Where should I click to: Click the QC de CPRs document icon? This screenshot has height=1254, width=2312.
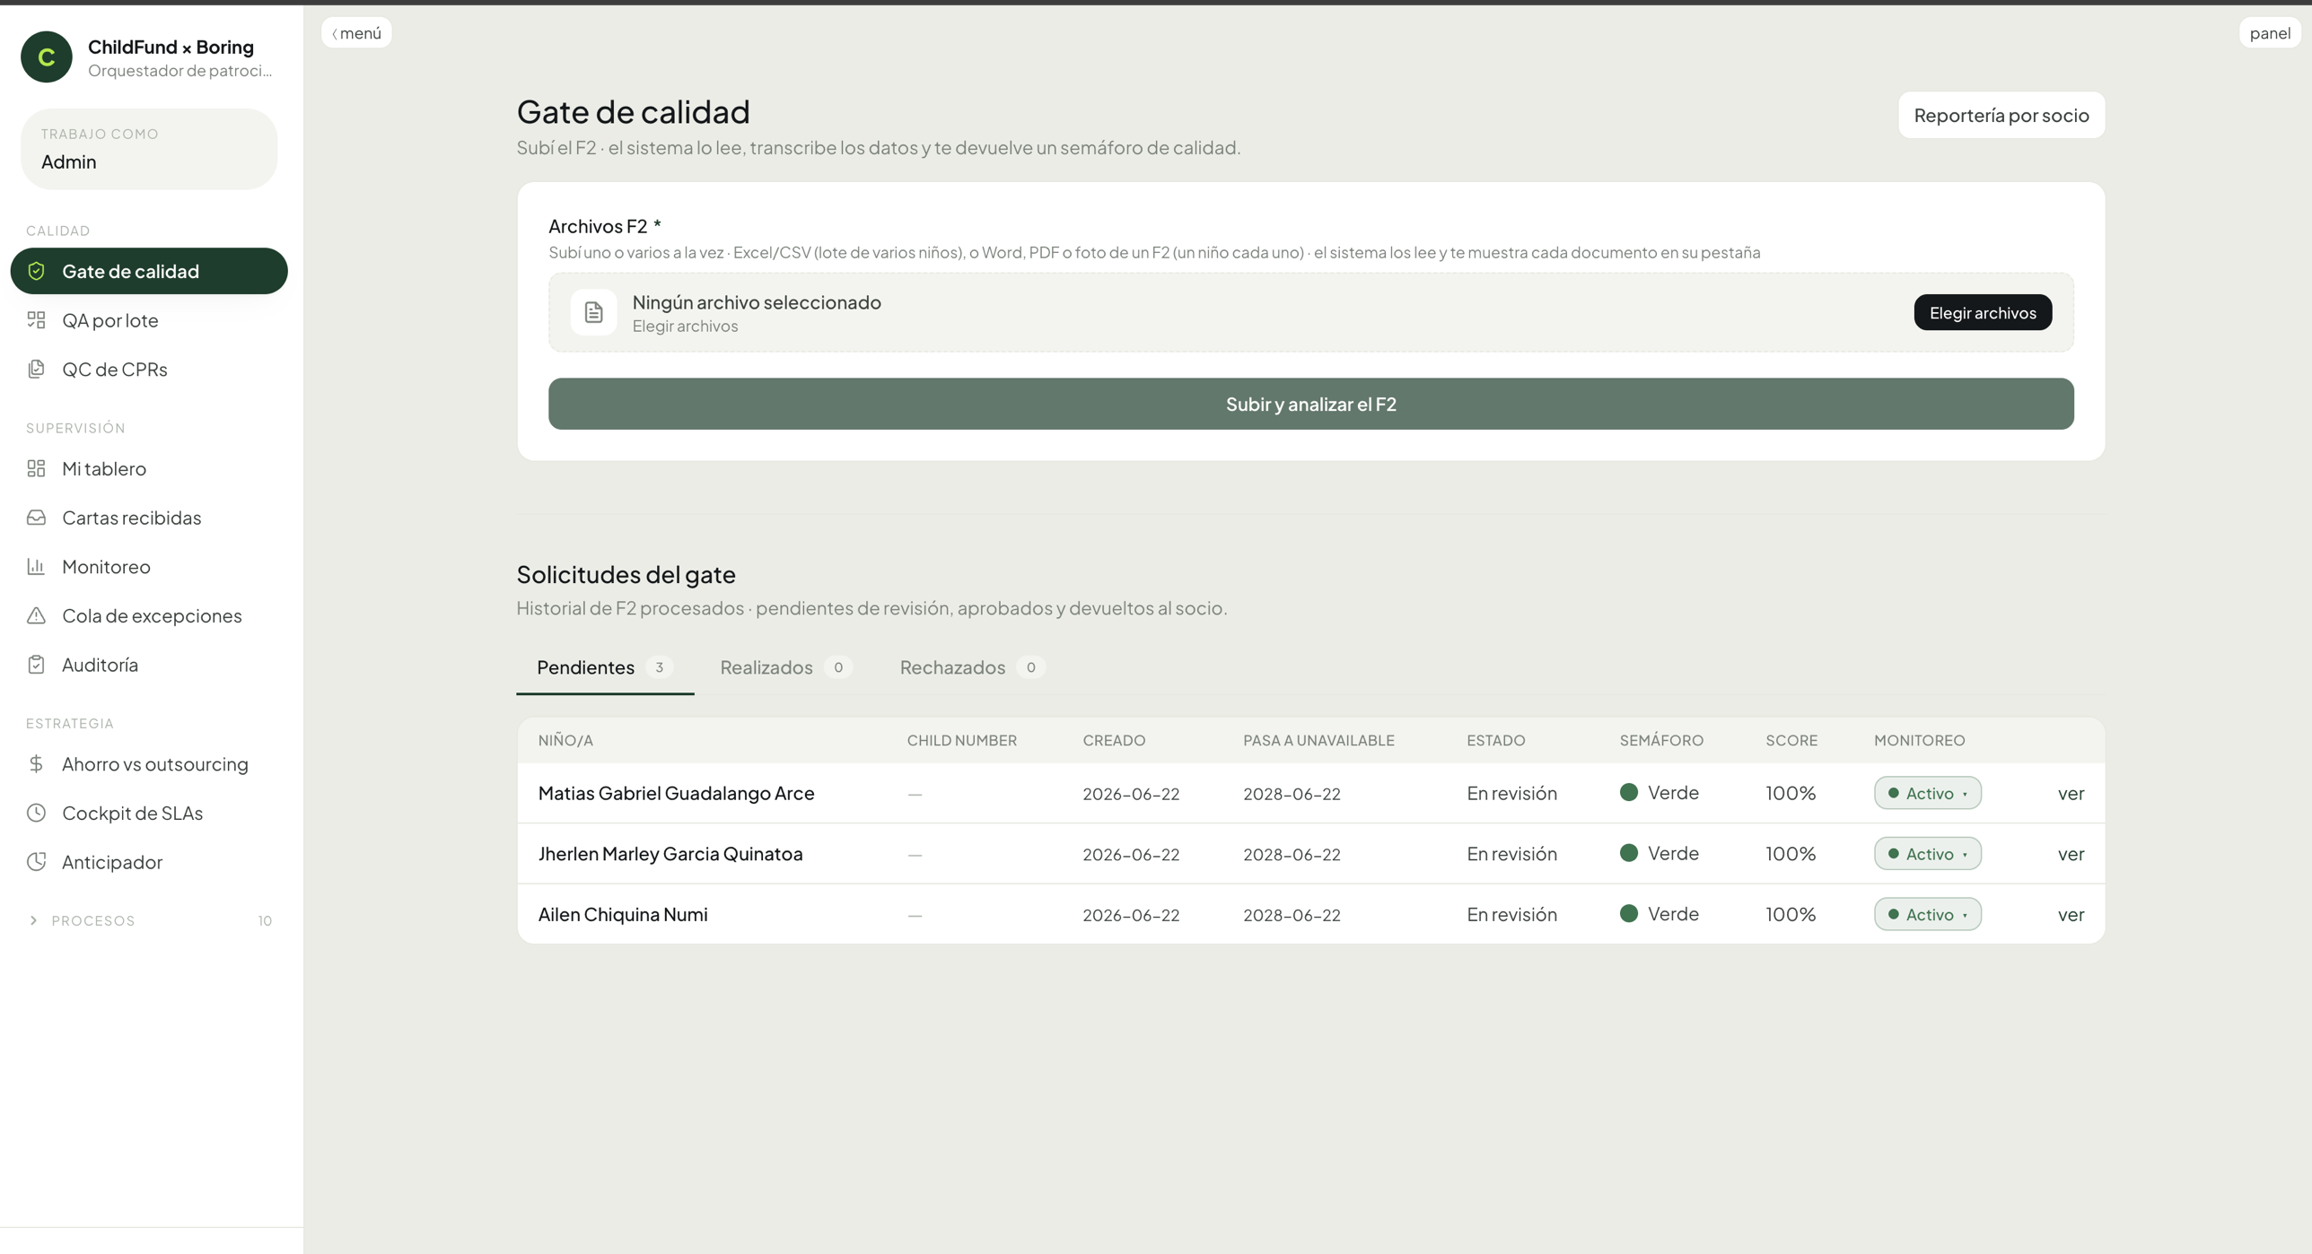pos(36,369)
